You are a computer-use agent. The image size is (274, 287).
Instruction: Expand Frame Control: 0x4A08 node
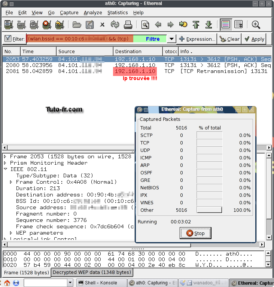pos(11,182)
